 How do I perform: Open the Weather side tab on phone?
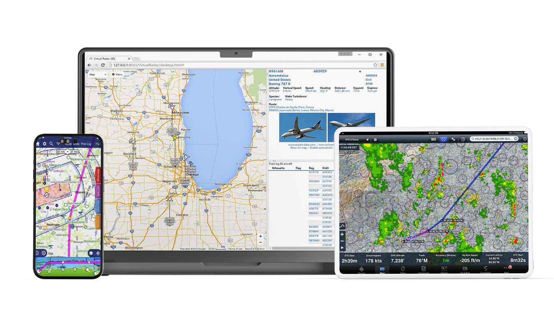coord(98,207)
